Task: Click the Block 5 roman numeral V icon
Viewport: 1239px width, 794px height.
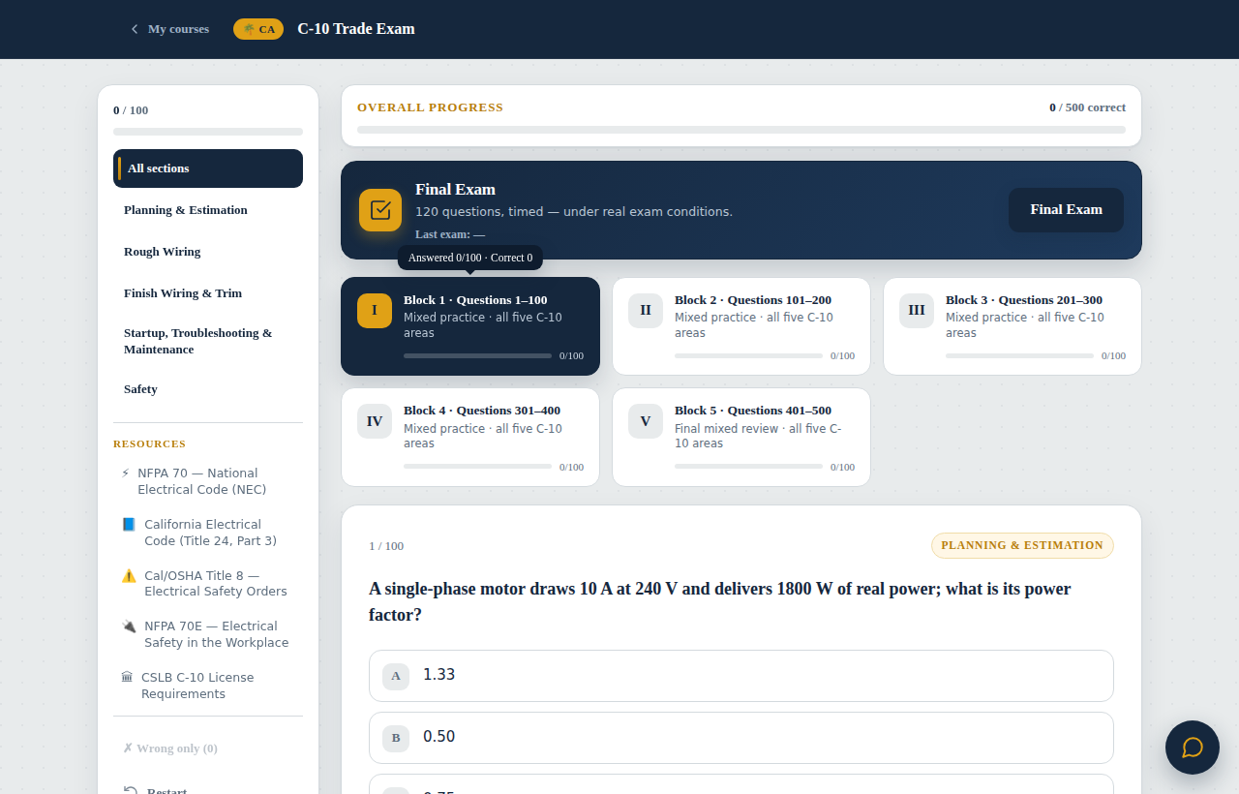Action: [x=646, y=421]
